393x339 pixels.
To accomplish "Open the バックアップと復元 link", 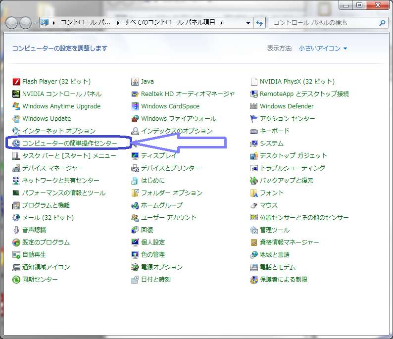I will 287,181.
